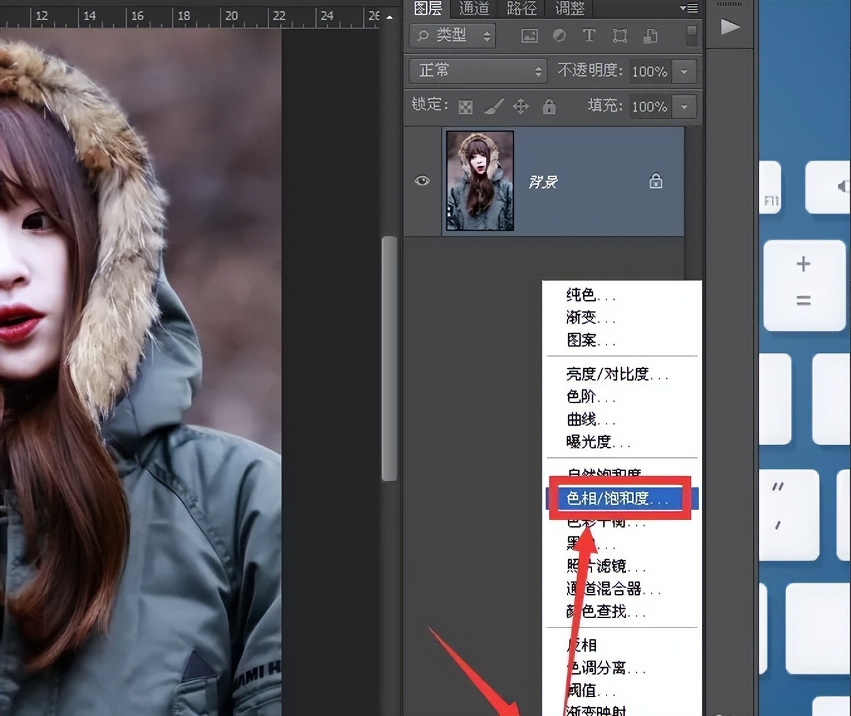
Task: Click the lock transparent pixels icon
Action: click(x=465, y=106)
